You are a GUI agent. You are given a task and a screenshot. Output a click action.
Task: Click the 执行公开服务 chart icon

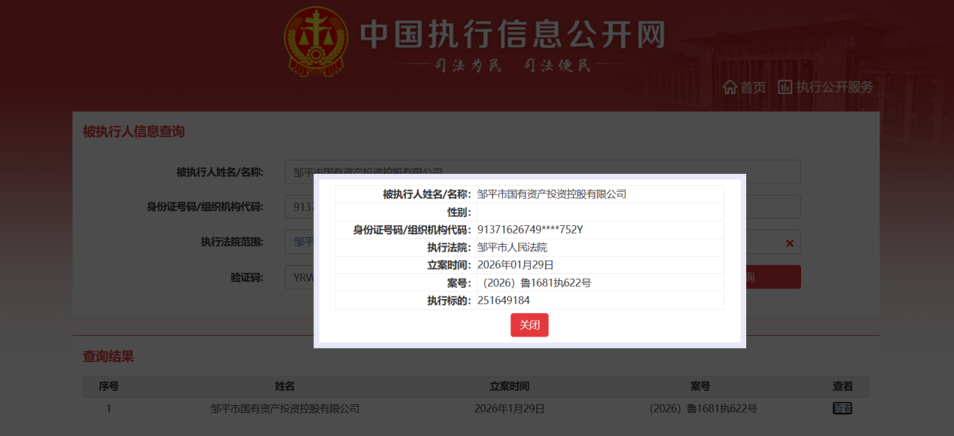coord(785,87)
